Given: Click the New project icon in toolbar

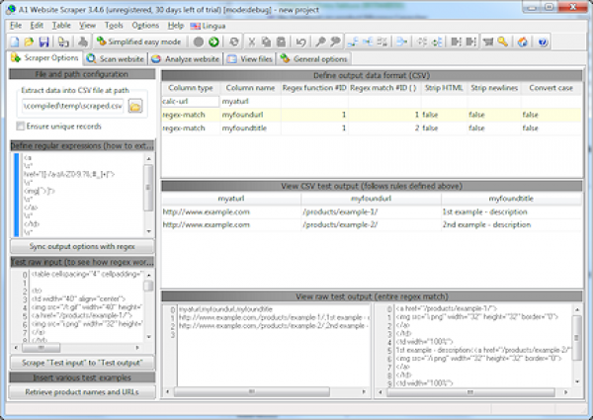Looking at the screenshot, I should (x=16, y=42).
